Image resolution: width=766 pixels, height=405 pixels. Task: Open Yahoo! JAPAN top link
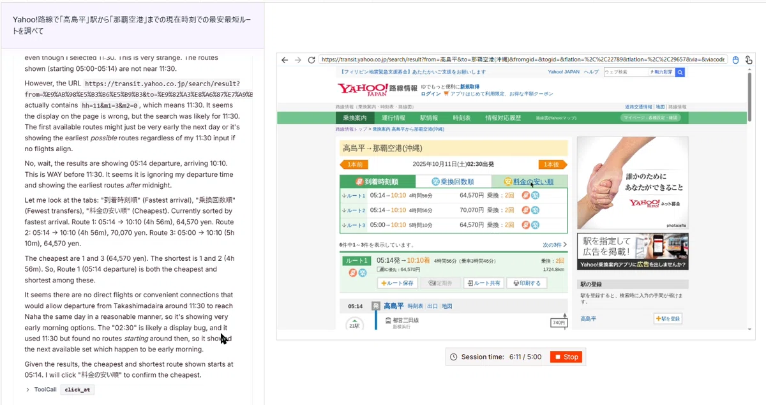point(564,72)
